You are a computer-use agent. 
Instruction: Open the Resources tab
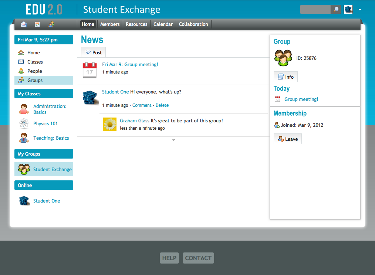coord(136,24)
